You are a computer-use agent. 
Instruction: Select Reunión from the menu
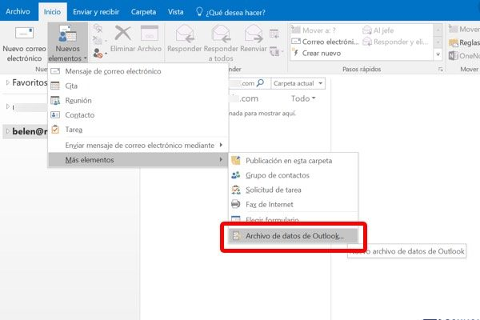click(138, 101)
